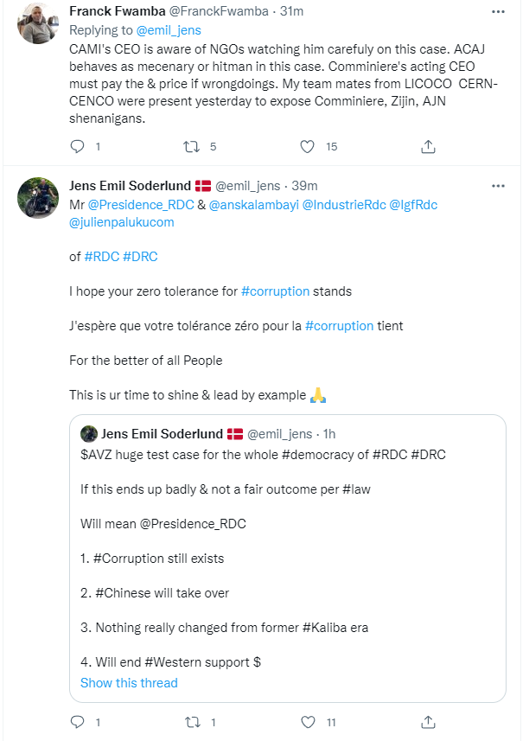This screenshot has height=741, width=529.
Task: Open more options on Jens Emil Soderlund's tweet
Action: click(x=498, y=186)
